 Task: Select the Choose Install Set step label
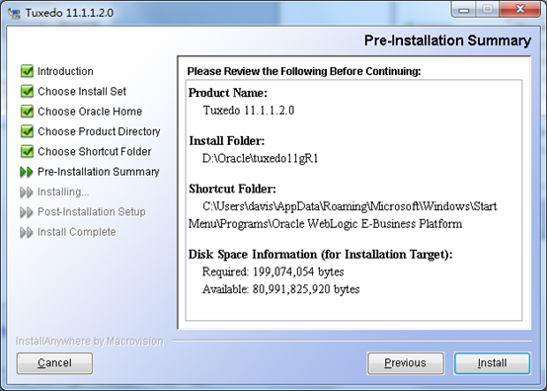pyautogui.click(x=82, y=92)
